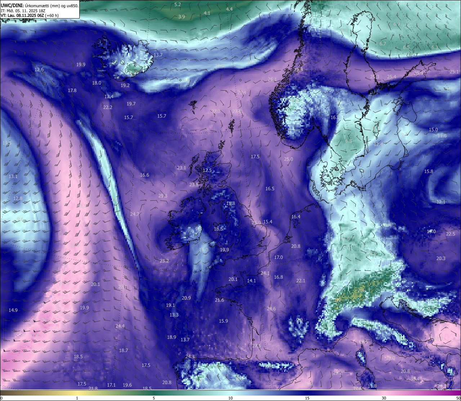461x401 pixels.
Task: Click the value "19.6" near the bottom
Action: (x=127, y=385)
